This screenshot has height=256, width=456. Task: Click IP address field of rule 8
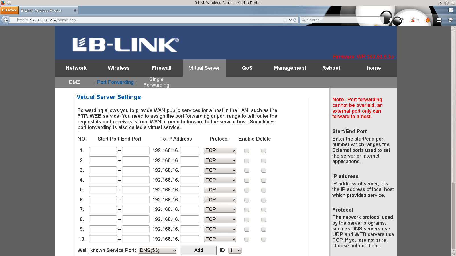190,219
